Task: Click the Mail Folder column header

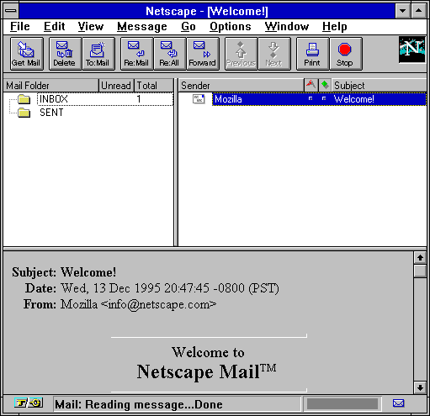Action: (50, 85)
